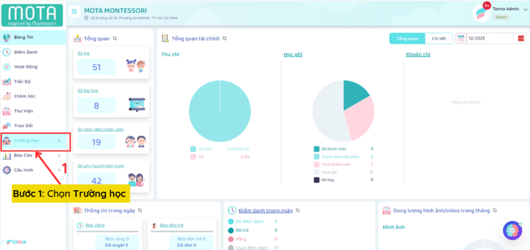Refresh the Thông tin trong ngày panel
The width and height of the screenshot is (530, 250).
[140, 211]
